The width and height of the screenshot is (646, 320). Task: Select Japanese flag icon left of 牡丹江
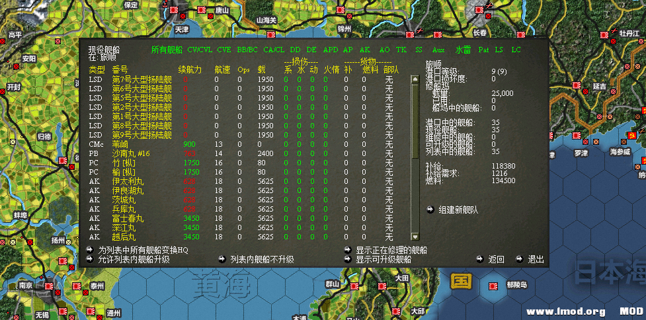[x=605, y=35]
